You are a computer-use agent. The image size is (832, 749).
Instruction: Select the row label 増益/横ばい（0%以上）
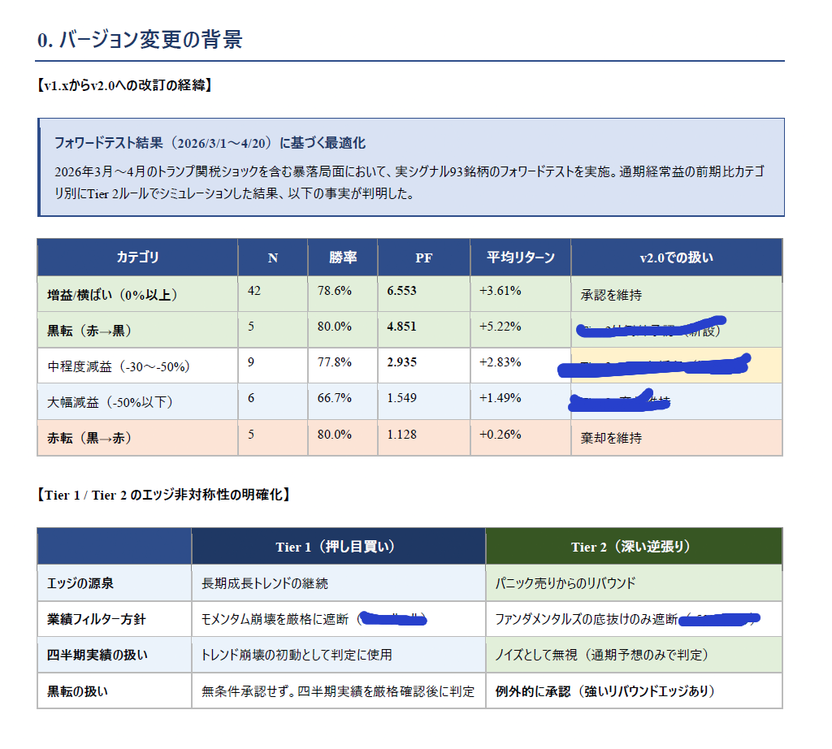pos(112,295)
